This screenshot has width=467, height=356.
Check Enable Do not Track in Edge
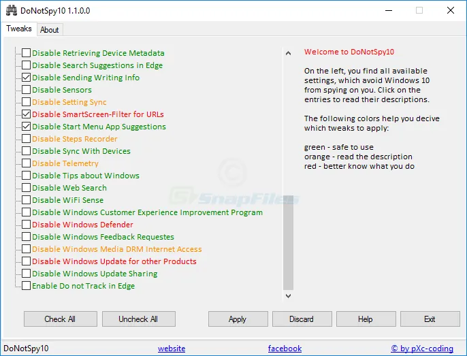point(26,285)
